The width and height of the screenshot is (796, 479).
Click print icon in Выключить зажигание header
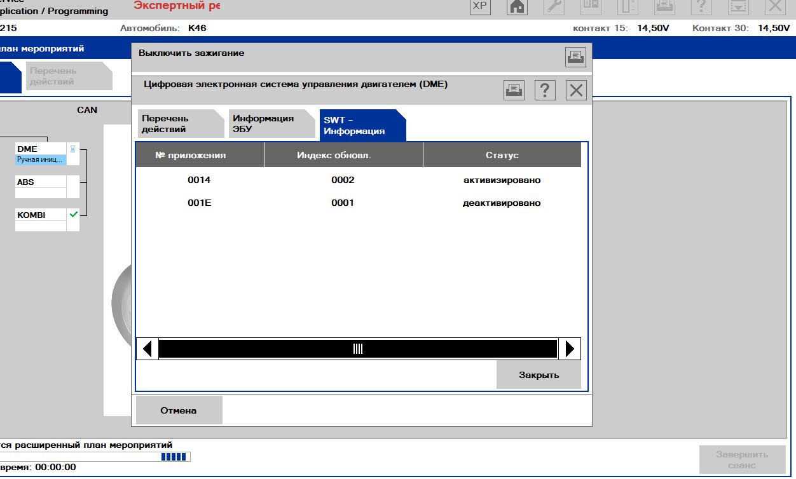click(x=575, y=57)
